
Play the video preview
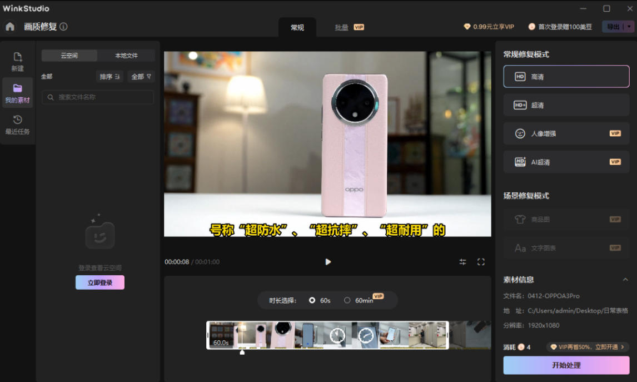tap(328, 262)
